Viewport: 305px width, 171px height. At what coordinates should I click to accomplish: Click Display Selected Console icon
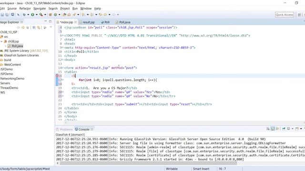click(x=289, y=129)
